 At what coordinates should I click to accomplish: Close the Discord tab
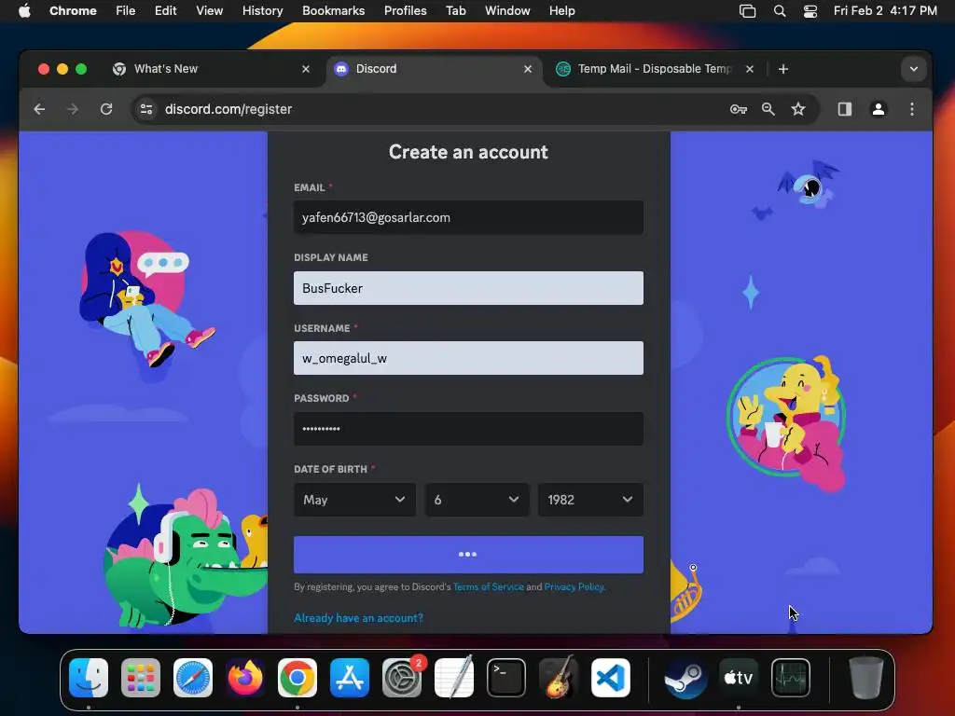[x=528, y=69]
